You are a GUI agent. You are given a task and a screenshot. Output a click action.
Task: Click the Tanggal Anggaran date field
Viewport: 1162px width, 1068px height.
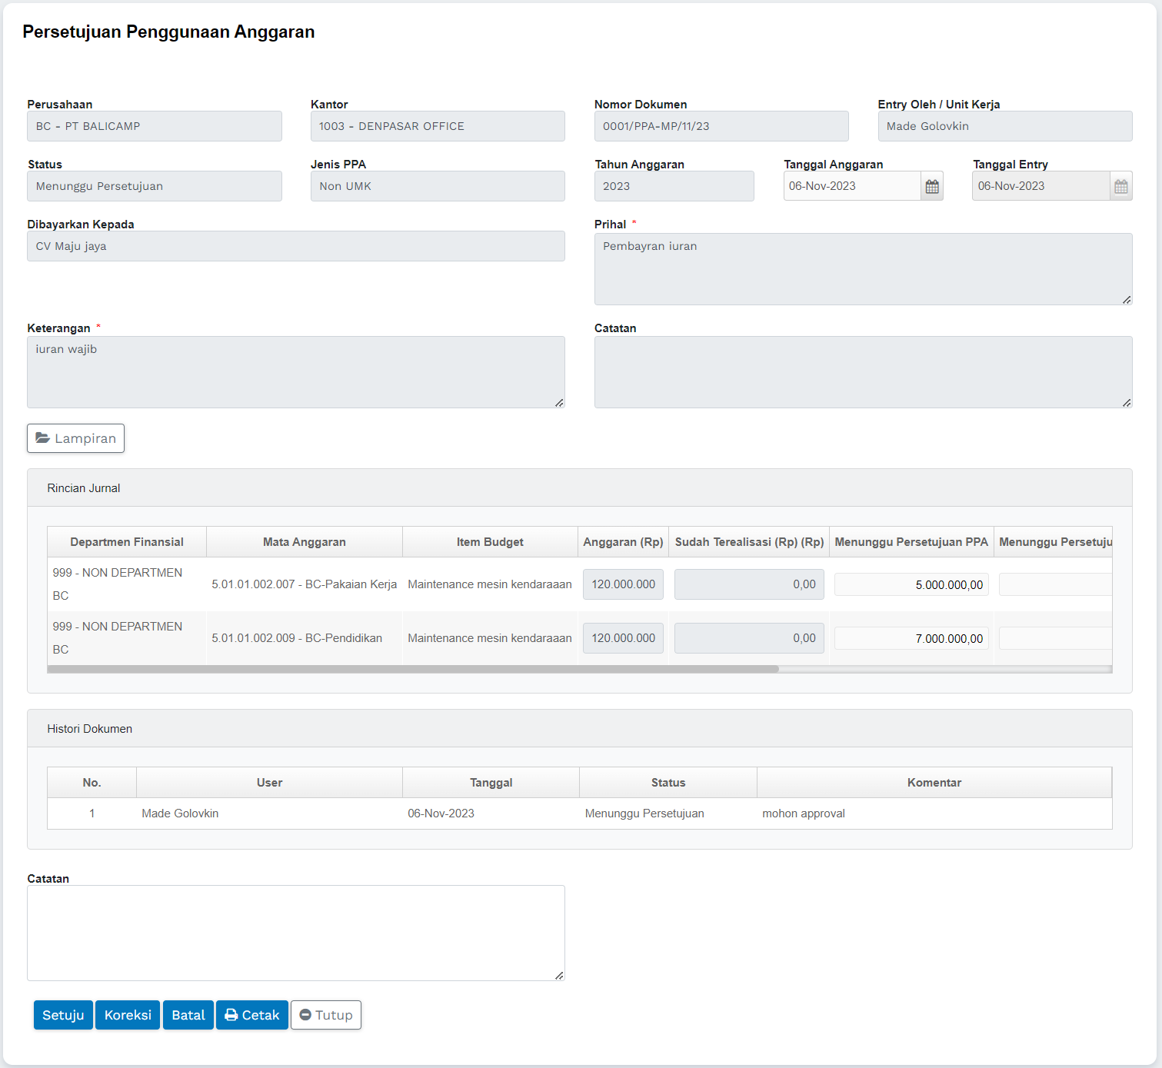[x=851, y=186]
